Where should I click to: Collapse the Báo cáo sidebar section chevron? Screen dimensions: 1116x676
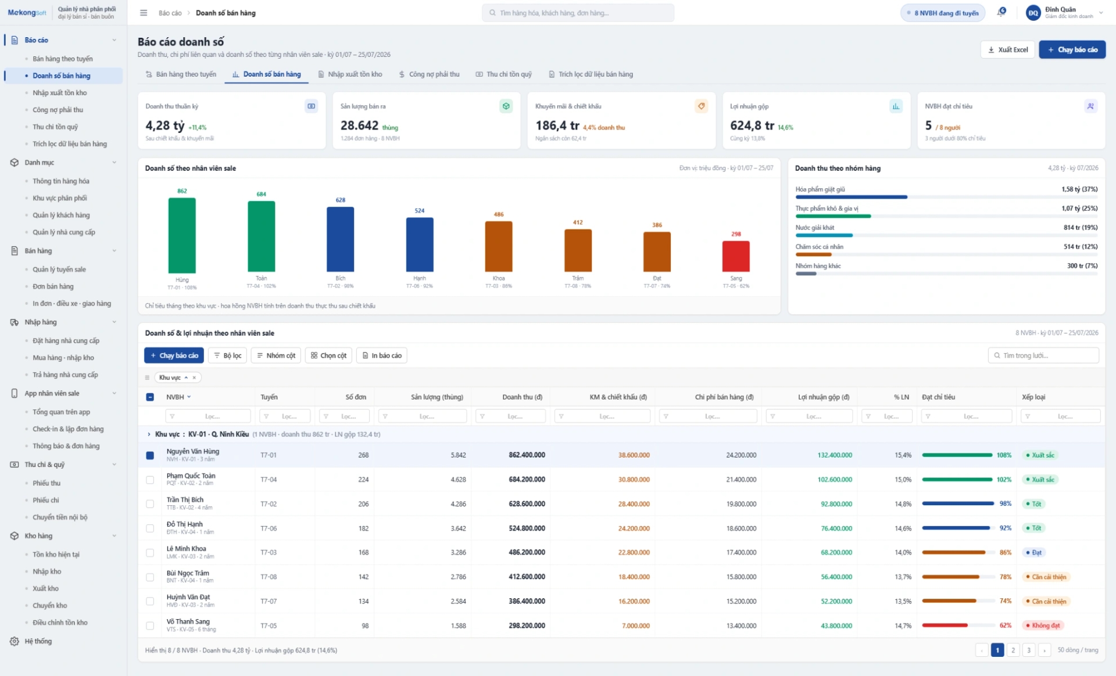pos(114,40)
